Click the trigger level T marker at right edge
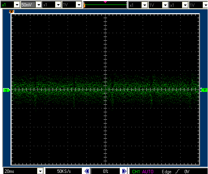 [x=204, y=90]
